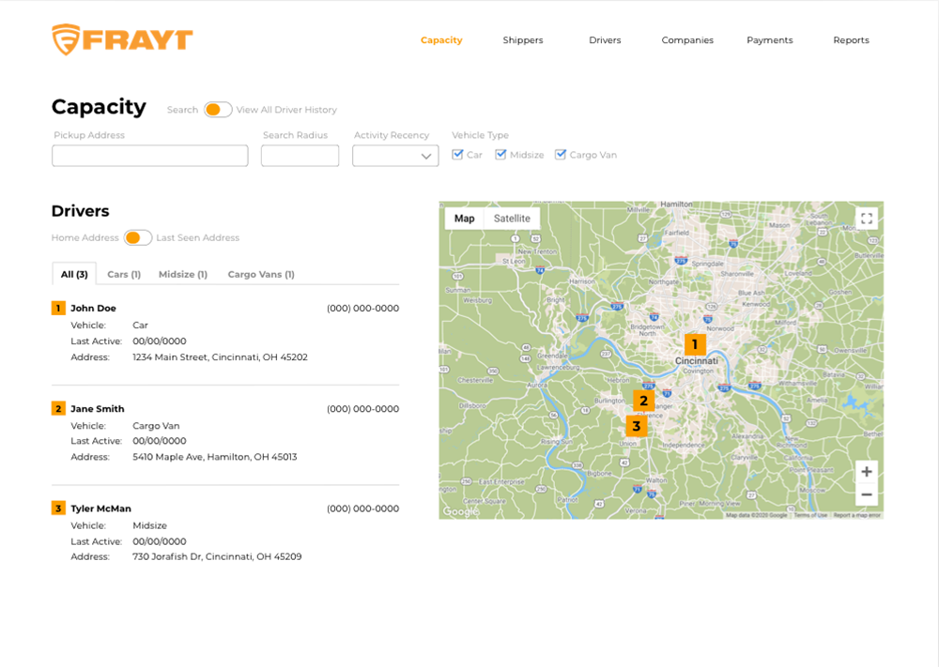The width and height of the screenshot is (939, 667).
Task: Switch the map to Satellite view
Action: pyautogui.click(x=512, y=219)
